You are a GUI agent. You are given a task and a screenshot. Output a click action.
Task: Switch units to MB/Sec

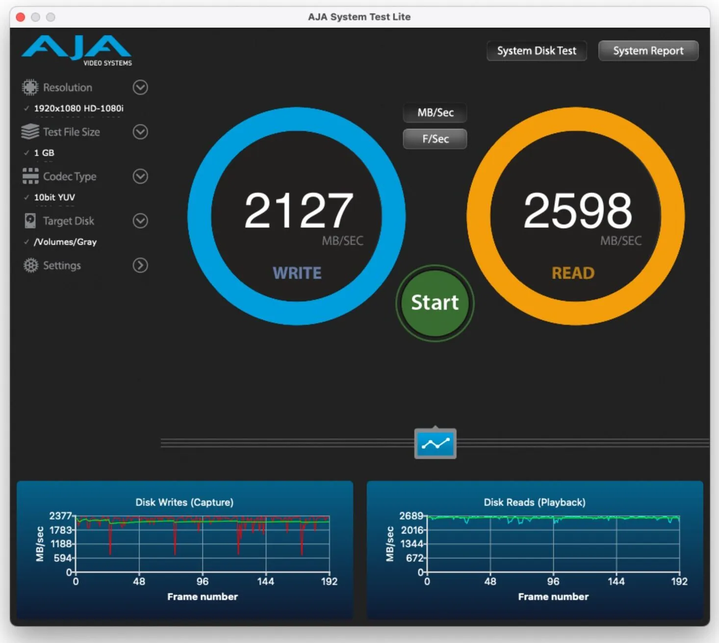[435, 113]
